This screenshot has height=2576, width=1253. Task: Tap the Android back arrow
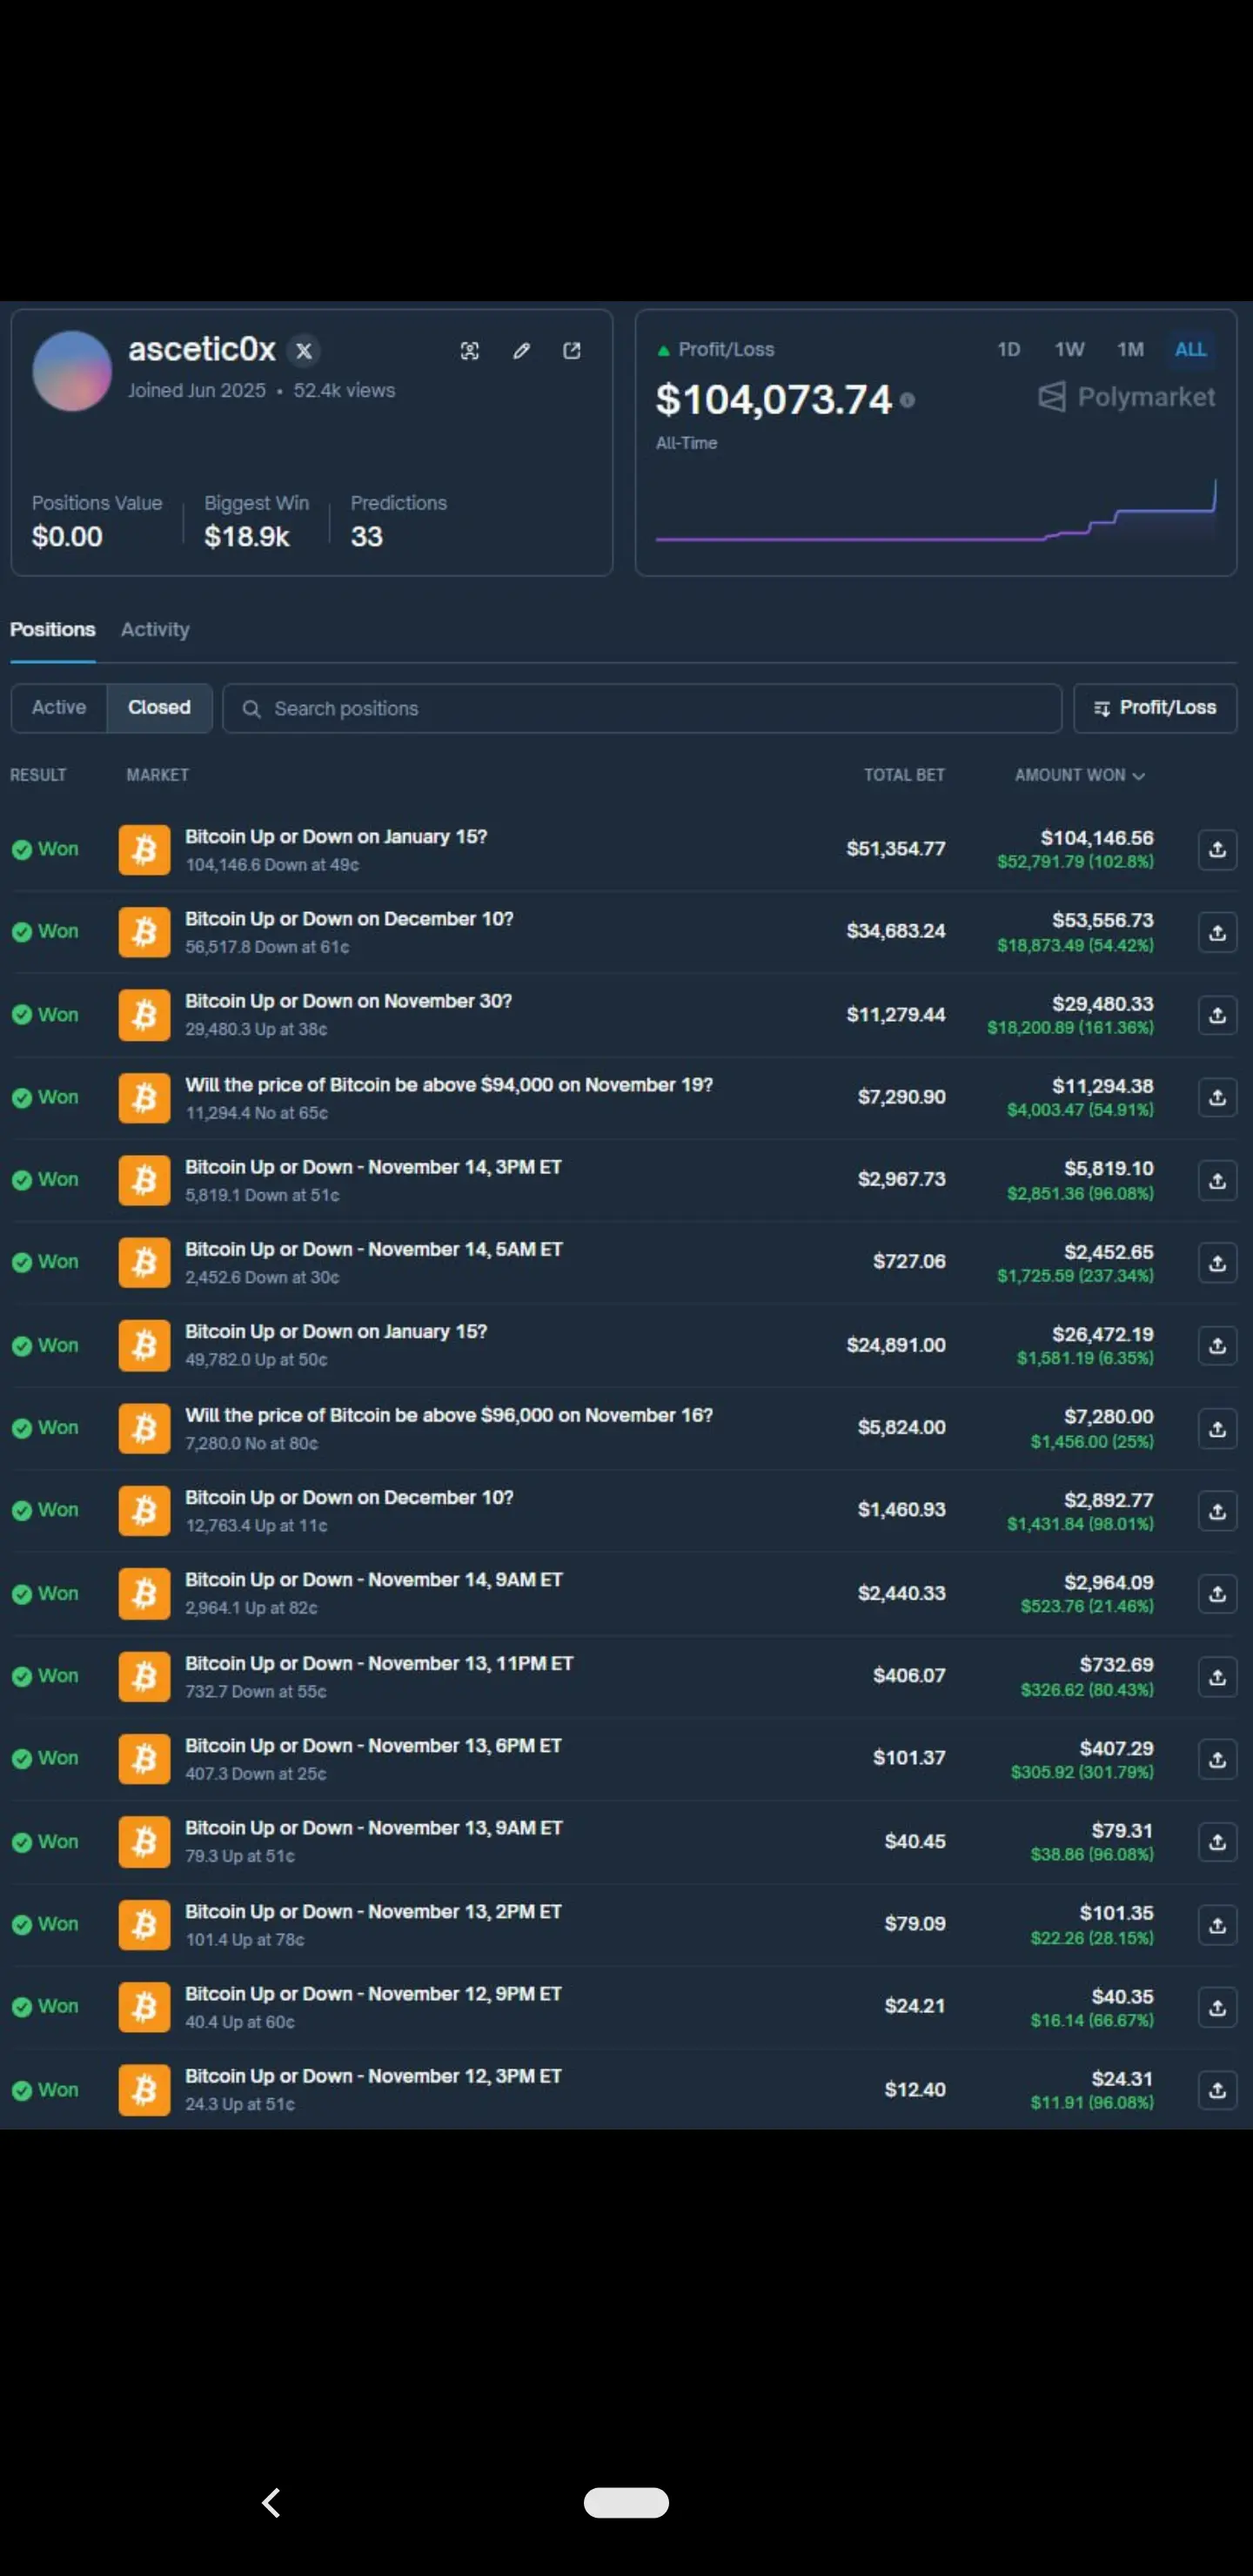(271, 2502)
